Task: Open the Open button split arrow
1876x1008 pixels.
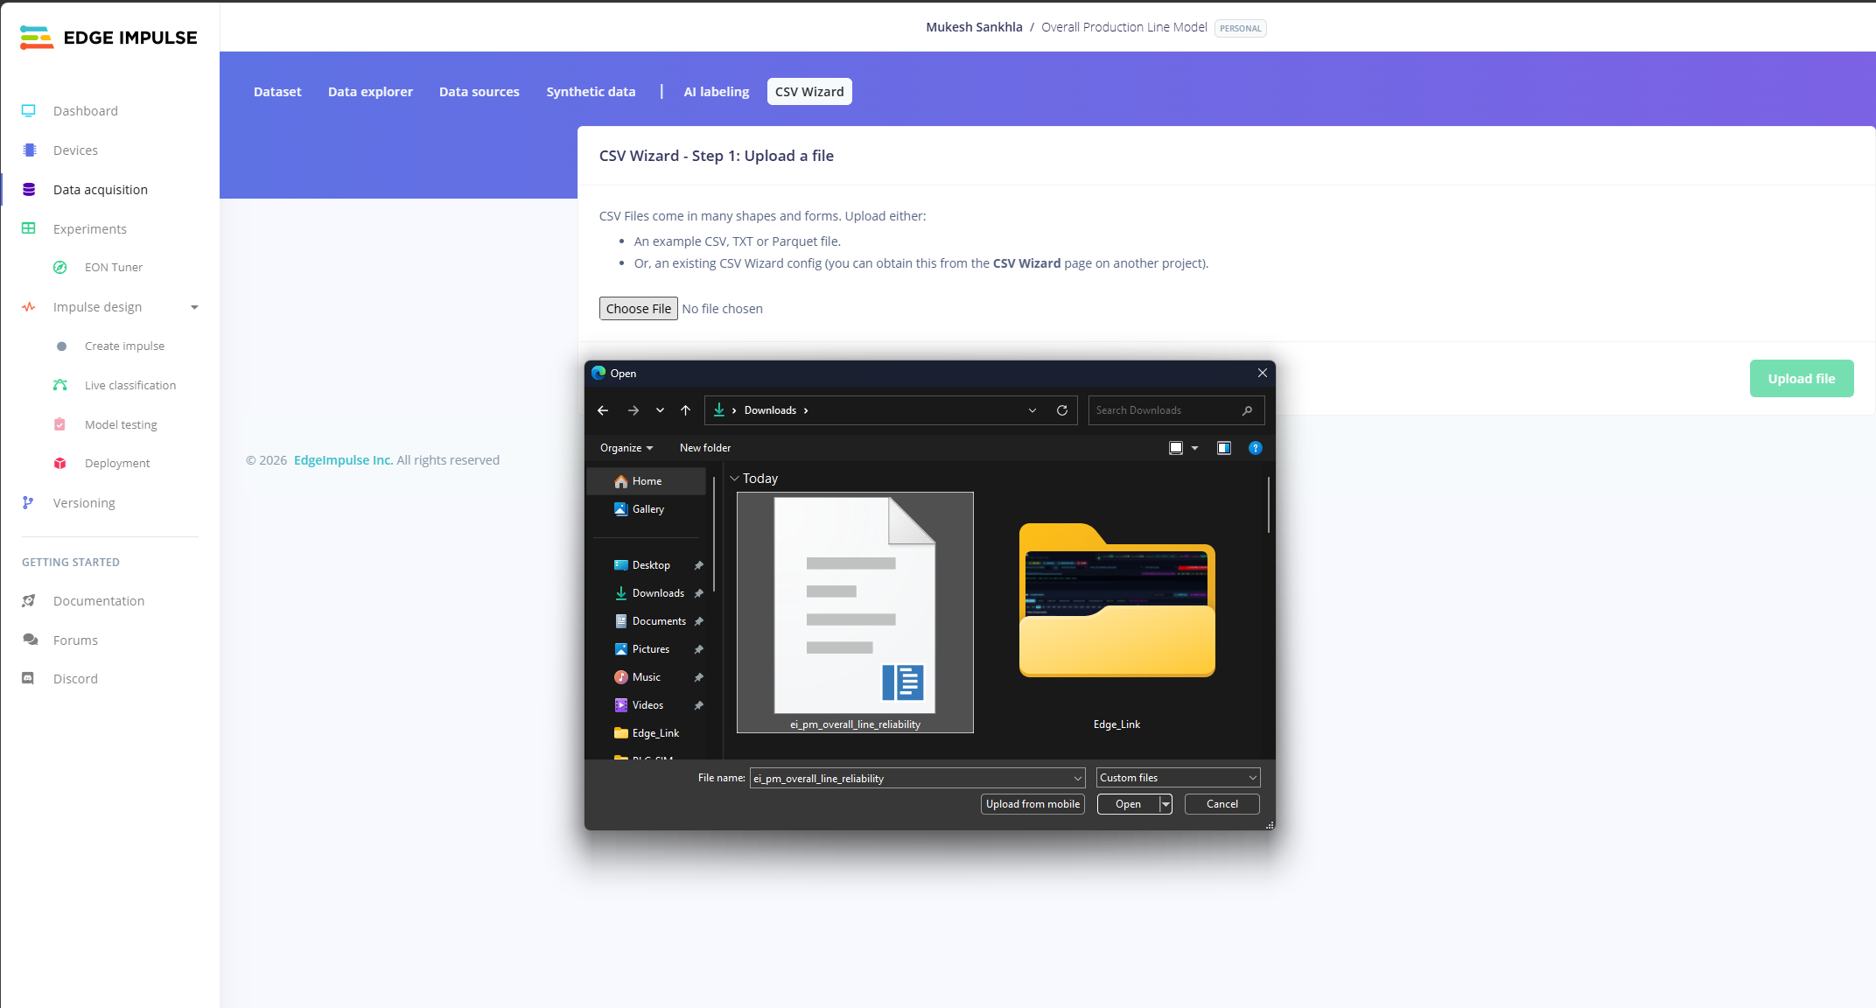Action: [x=1165, y=804]
